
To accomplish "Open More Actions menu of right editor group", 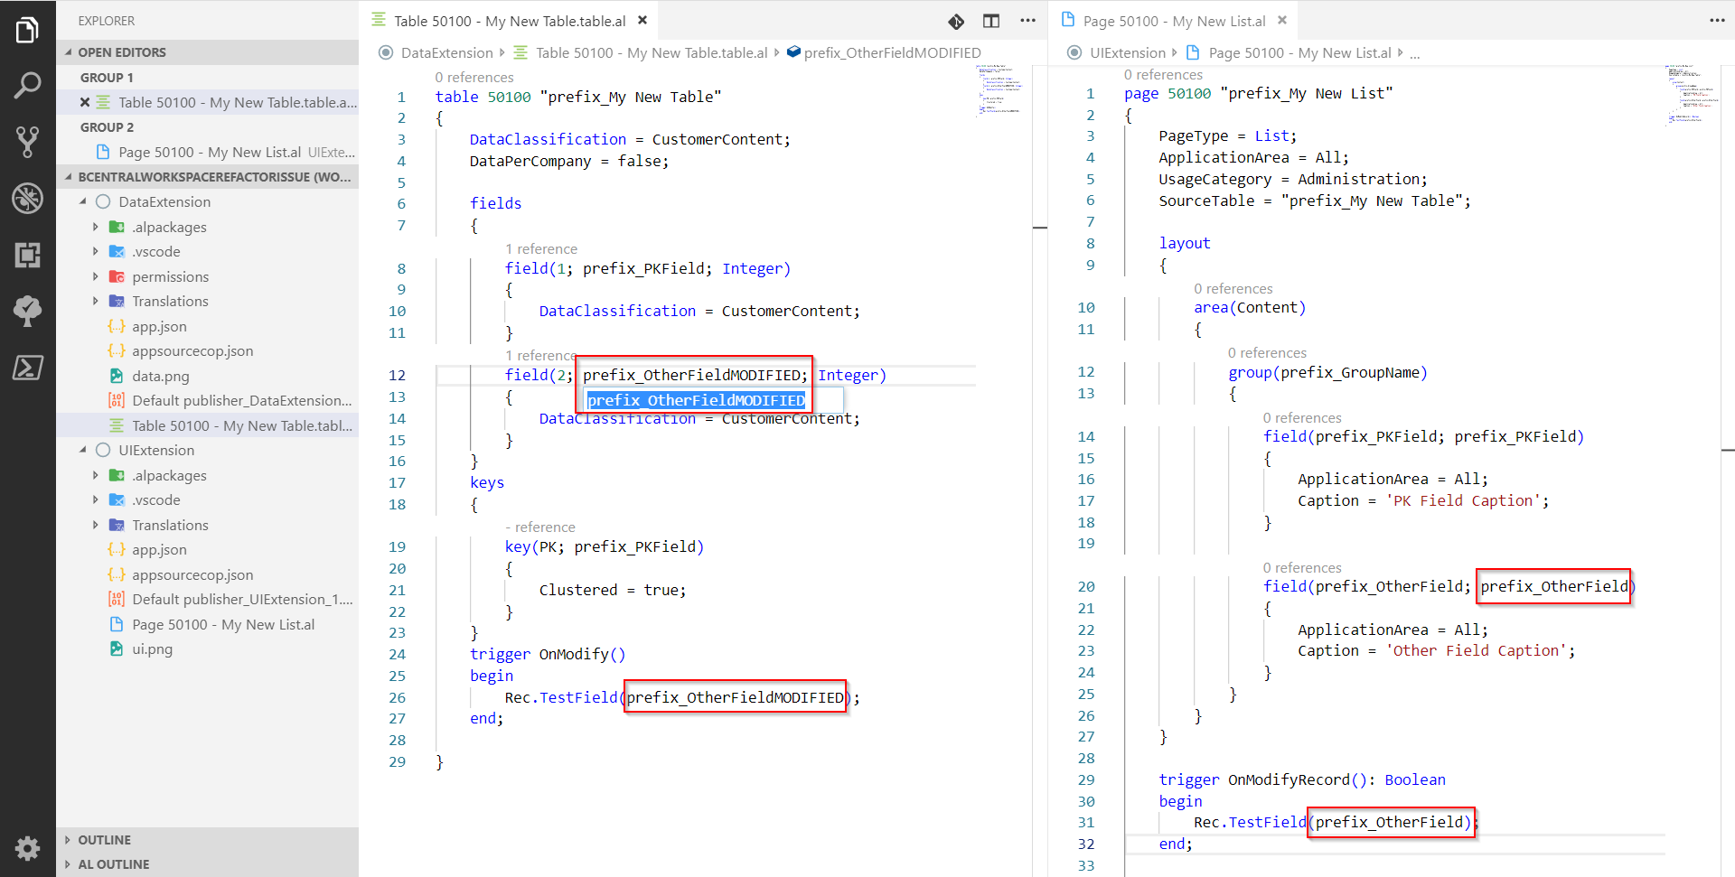I will pos(1716,20).
